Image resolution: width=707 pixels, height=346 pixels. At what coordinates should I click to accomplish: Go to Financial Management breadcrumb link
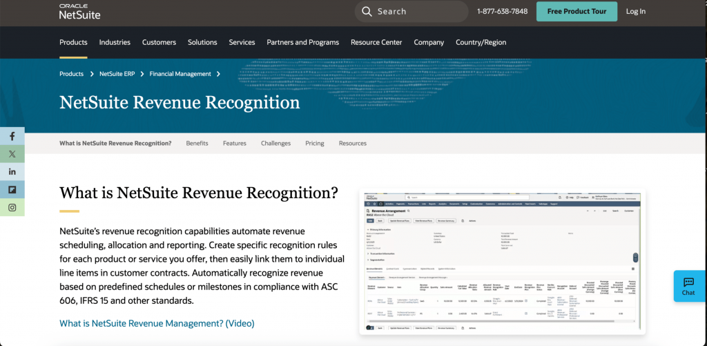180,73
